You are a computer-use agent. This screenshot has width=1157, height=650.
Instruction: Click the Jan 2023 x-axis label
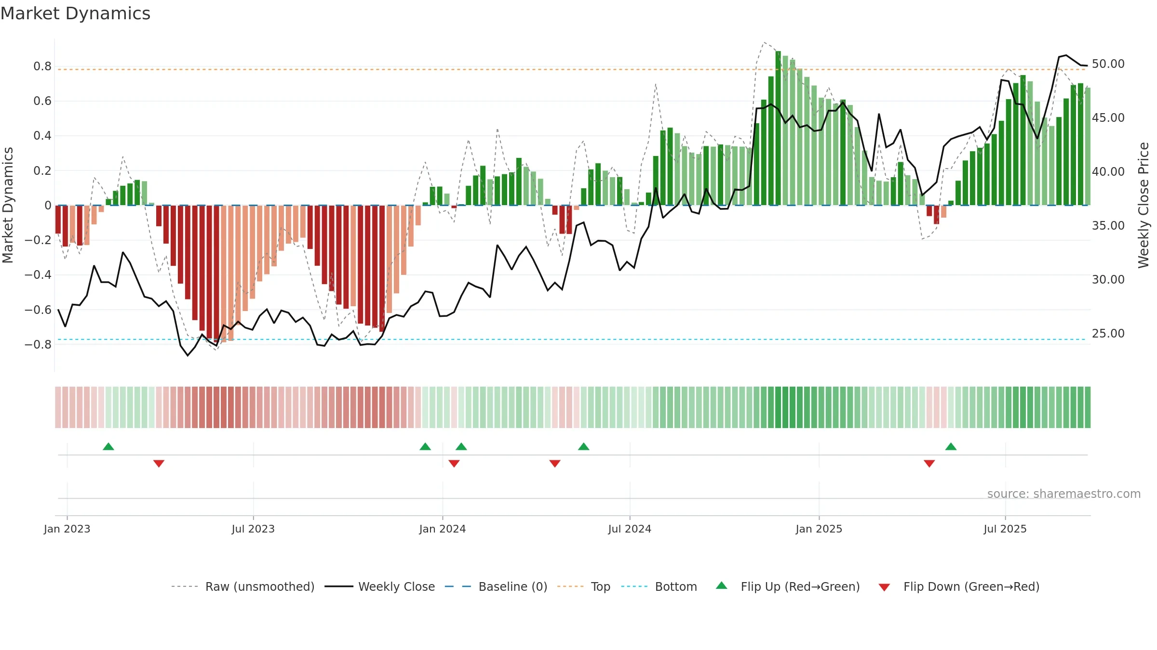click(x=67, y=529)
